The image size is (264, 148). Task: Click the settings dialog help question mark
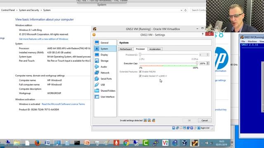[x=203, y=34]
